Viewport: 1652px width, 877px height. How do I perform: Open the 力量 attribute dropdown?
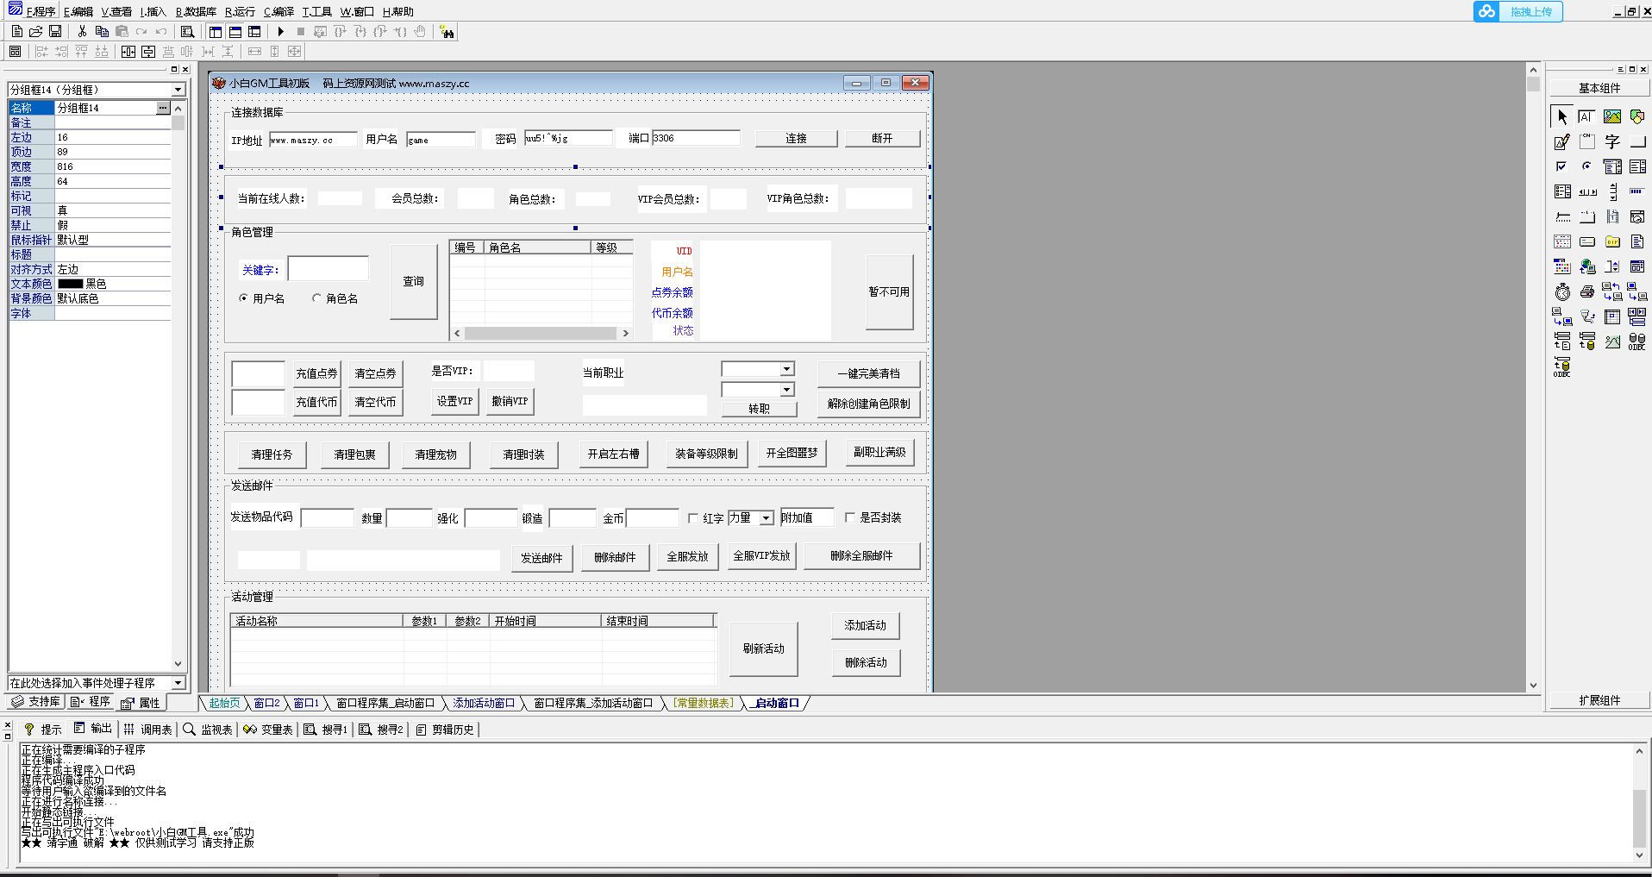coord(766,518)
